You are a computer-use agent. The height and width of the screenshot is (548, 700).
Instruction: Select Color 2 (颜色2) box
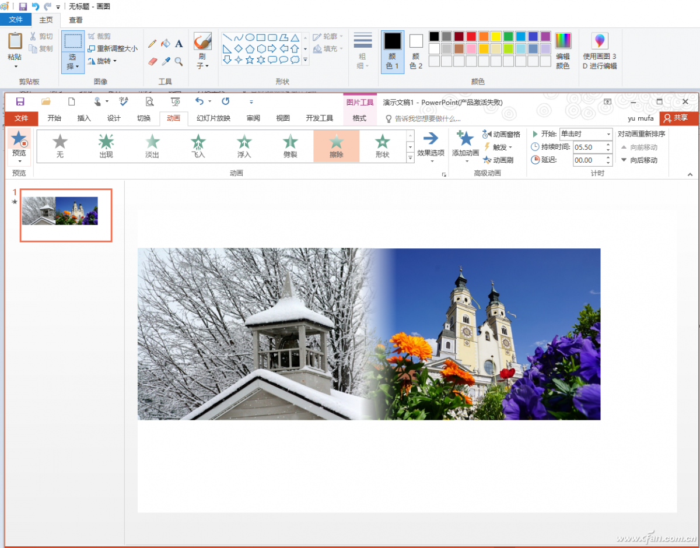pyautogui.click(x=416, y=51)
